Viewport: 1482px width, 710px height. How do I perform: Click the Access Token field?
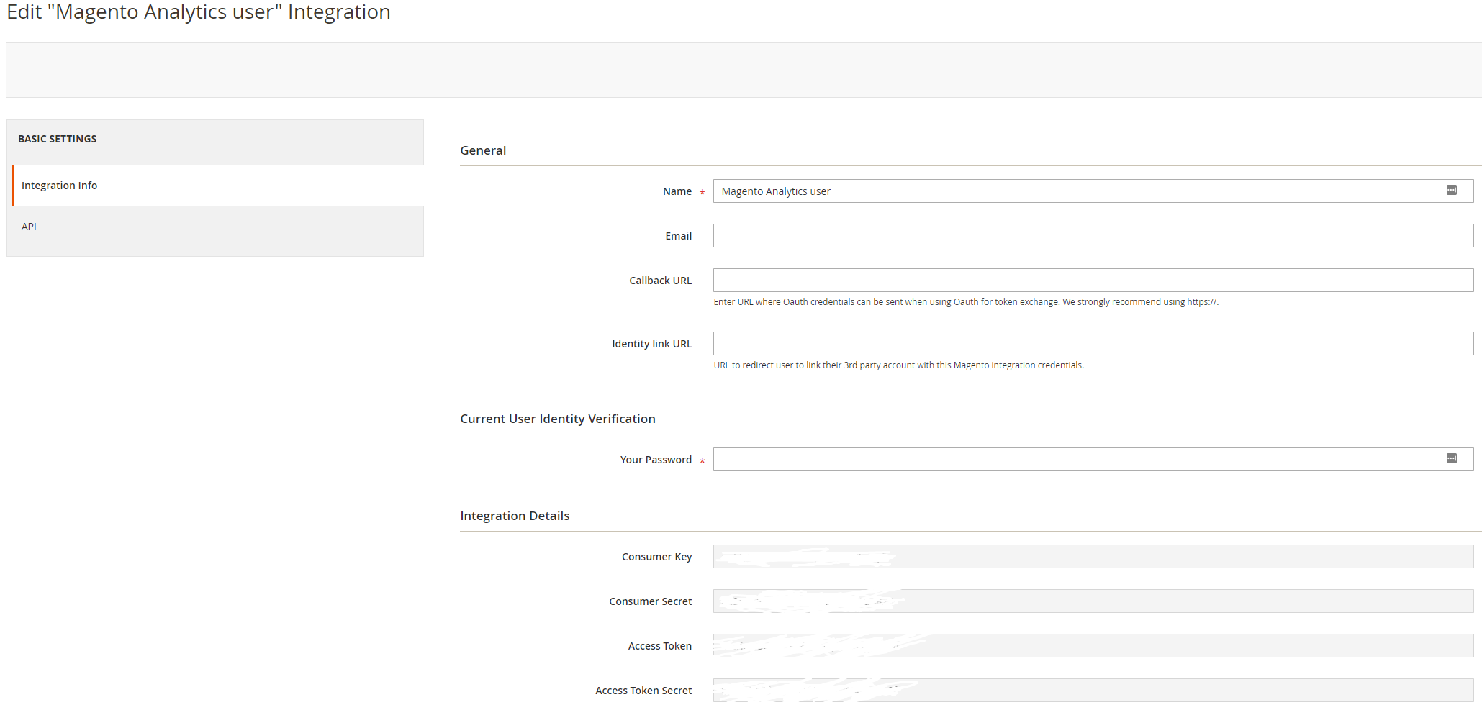tap(1008, 645)
